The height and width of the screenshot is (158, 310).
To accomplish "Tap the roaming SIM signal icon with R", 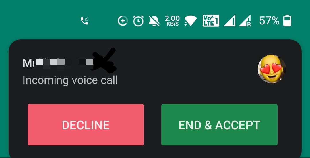I will point(245,21).
